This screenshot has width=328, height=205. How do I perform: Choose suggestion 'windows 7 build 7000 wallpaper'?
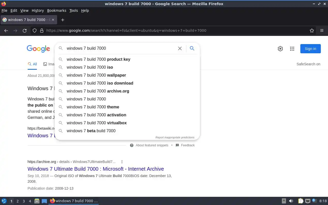click(127, 75)
